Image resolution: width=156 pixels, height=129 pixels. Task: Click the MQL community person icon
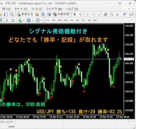pyautogui.click(x=43, y=14)
